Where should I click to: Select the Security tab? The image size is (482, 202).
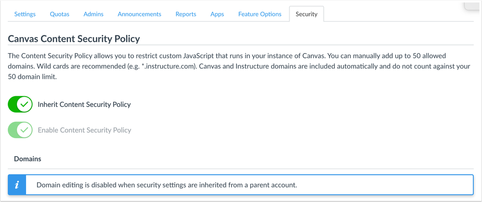(x=306, y=14)
